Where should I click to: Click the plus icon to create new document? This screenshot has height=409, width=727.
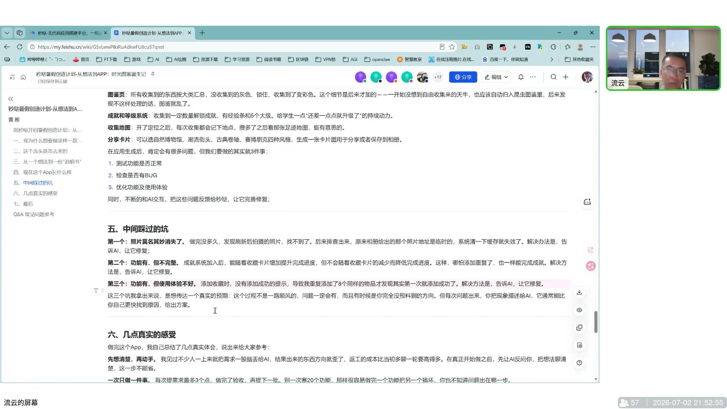(x=566, y=77)
